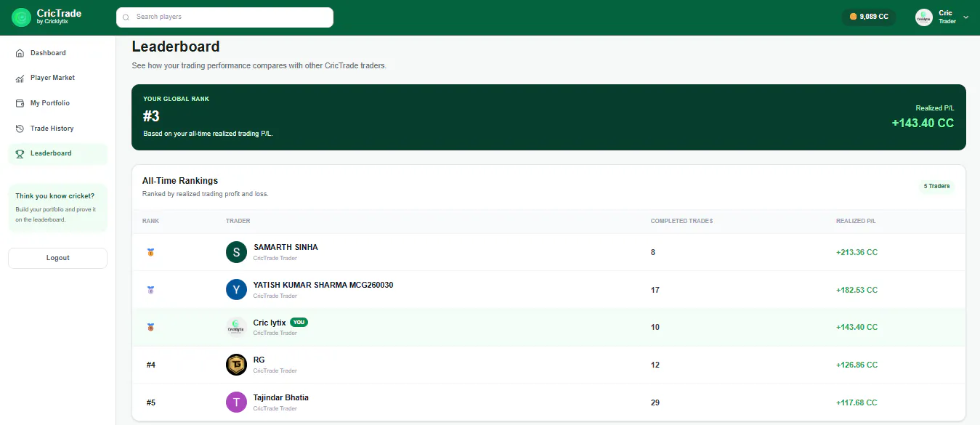Viewport: 980px width, 425px height.
Task: Click the Realized P/L column header
Action: click(x=855, y=221)
